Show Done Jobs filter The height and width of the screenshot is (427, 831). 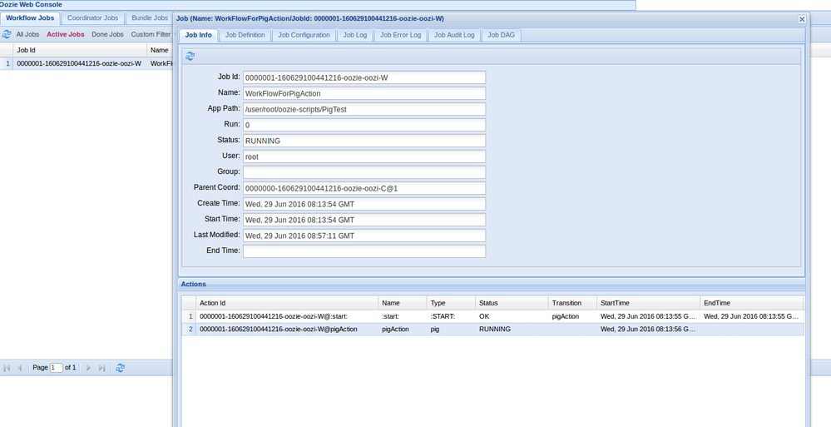pos(107,34)
